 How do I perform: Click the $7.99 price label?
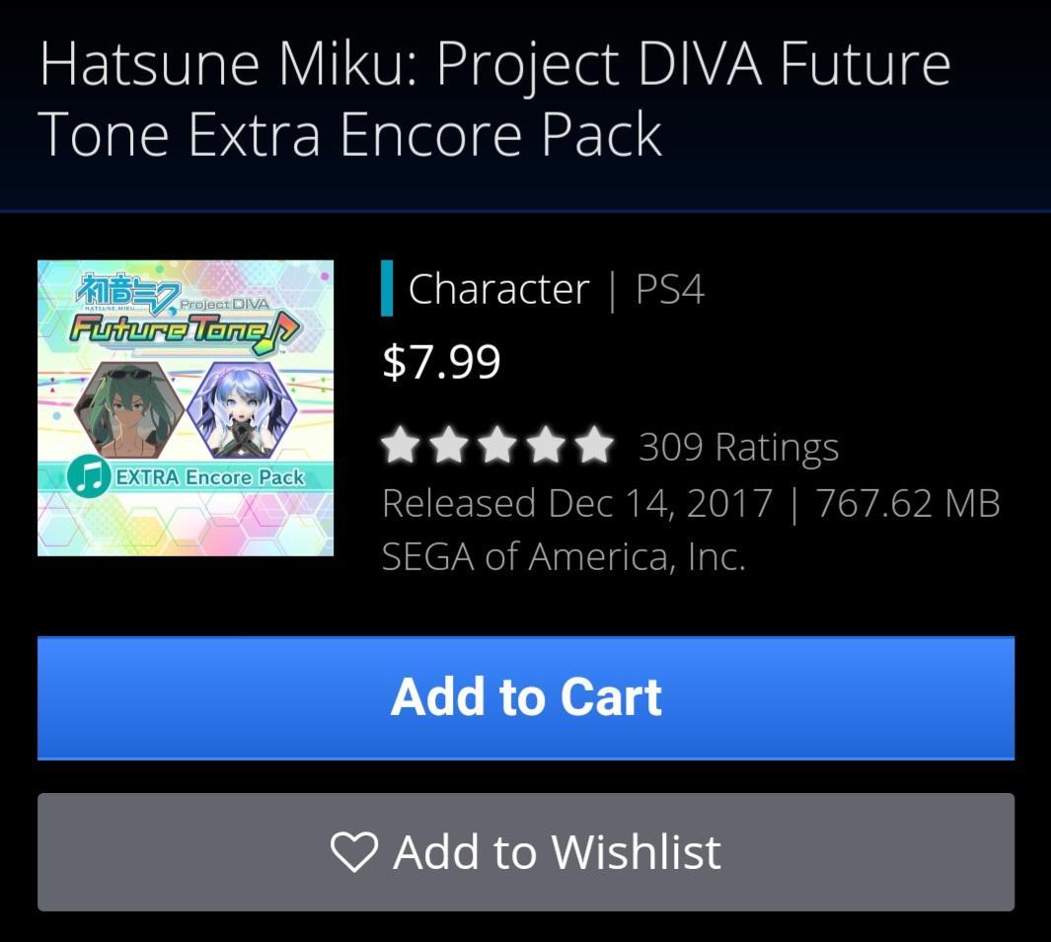click(x=441, y=360)
